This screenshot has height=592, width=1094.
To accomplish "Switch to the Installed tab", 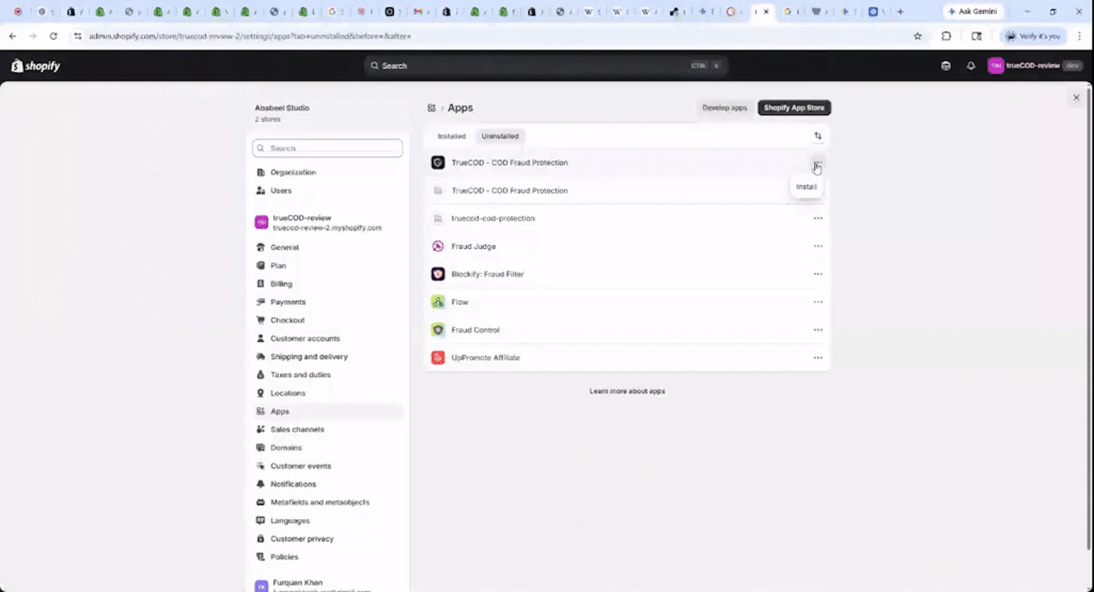I will point(451,136).
